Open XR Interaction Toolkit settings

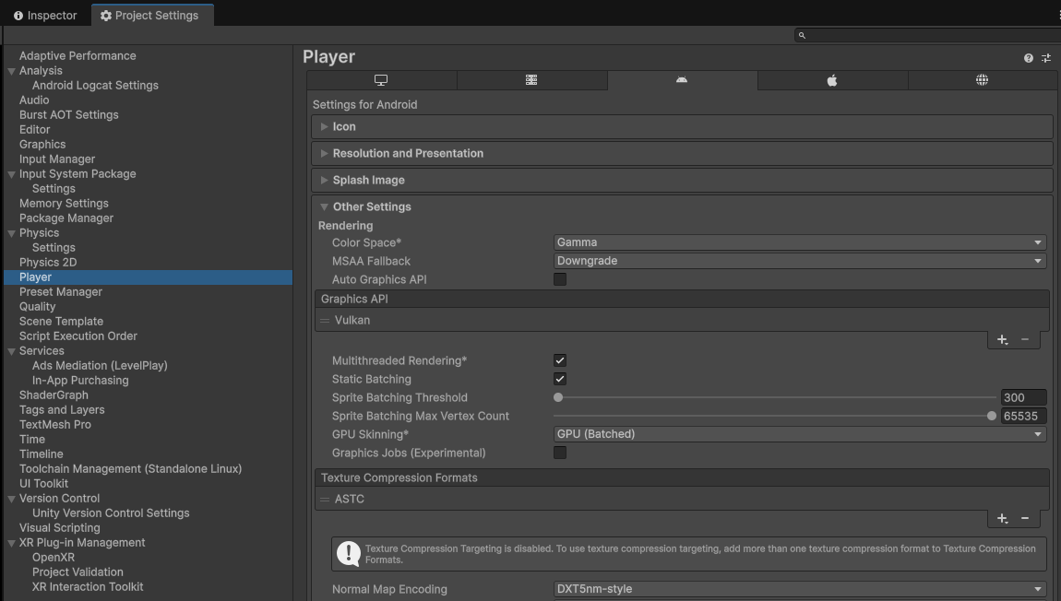tap(88, 587)
